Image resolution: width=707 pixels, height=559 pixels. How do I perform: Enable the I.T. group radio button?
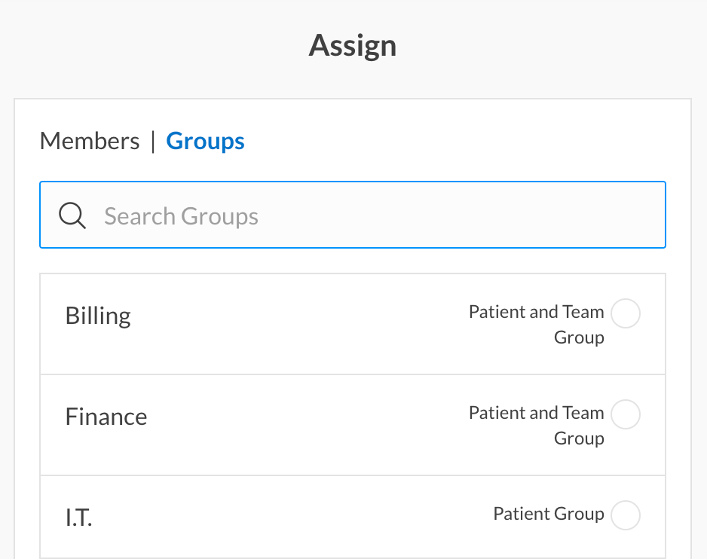[625, 516]
